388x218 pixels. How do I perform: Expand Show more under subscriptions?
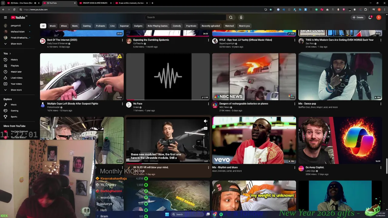pos(16,44)
